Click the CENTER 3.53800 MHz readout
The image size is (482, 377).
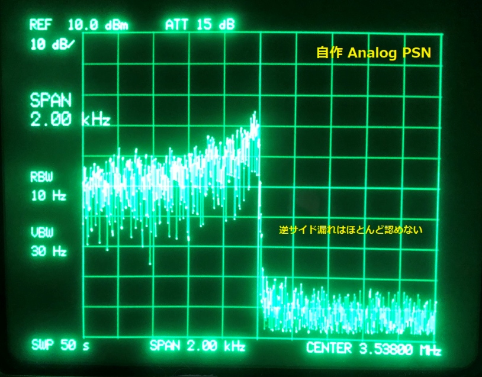[374, 349]
